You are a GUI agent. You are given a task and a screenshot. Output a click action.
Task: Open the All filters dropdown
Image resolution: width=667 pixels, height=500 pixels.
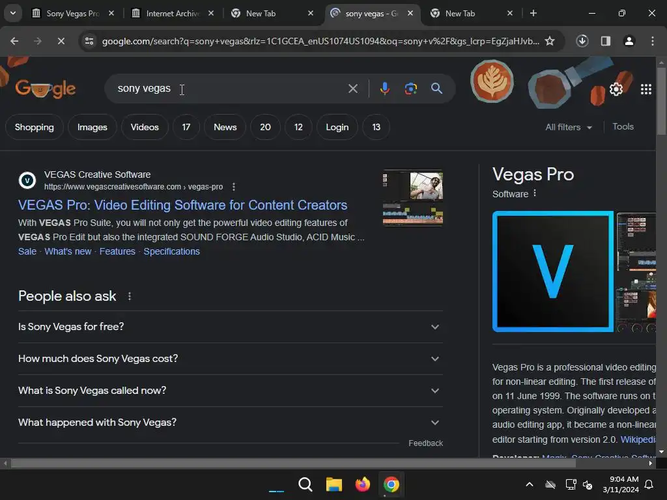[x=568, y=127]
